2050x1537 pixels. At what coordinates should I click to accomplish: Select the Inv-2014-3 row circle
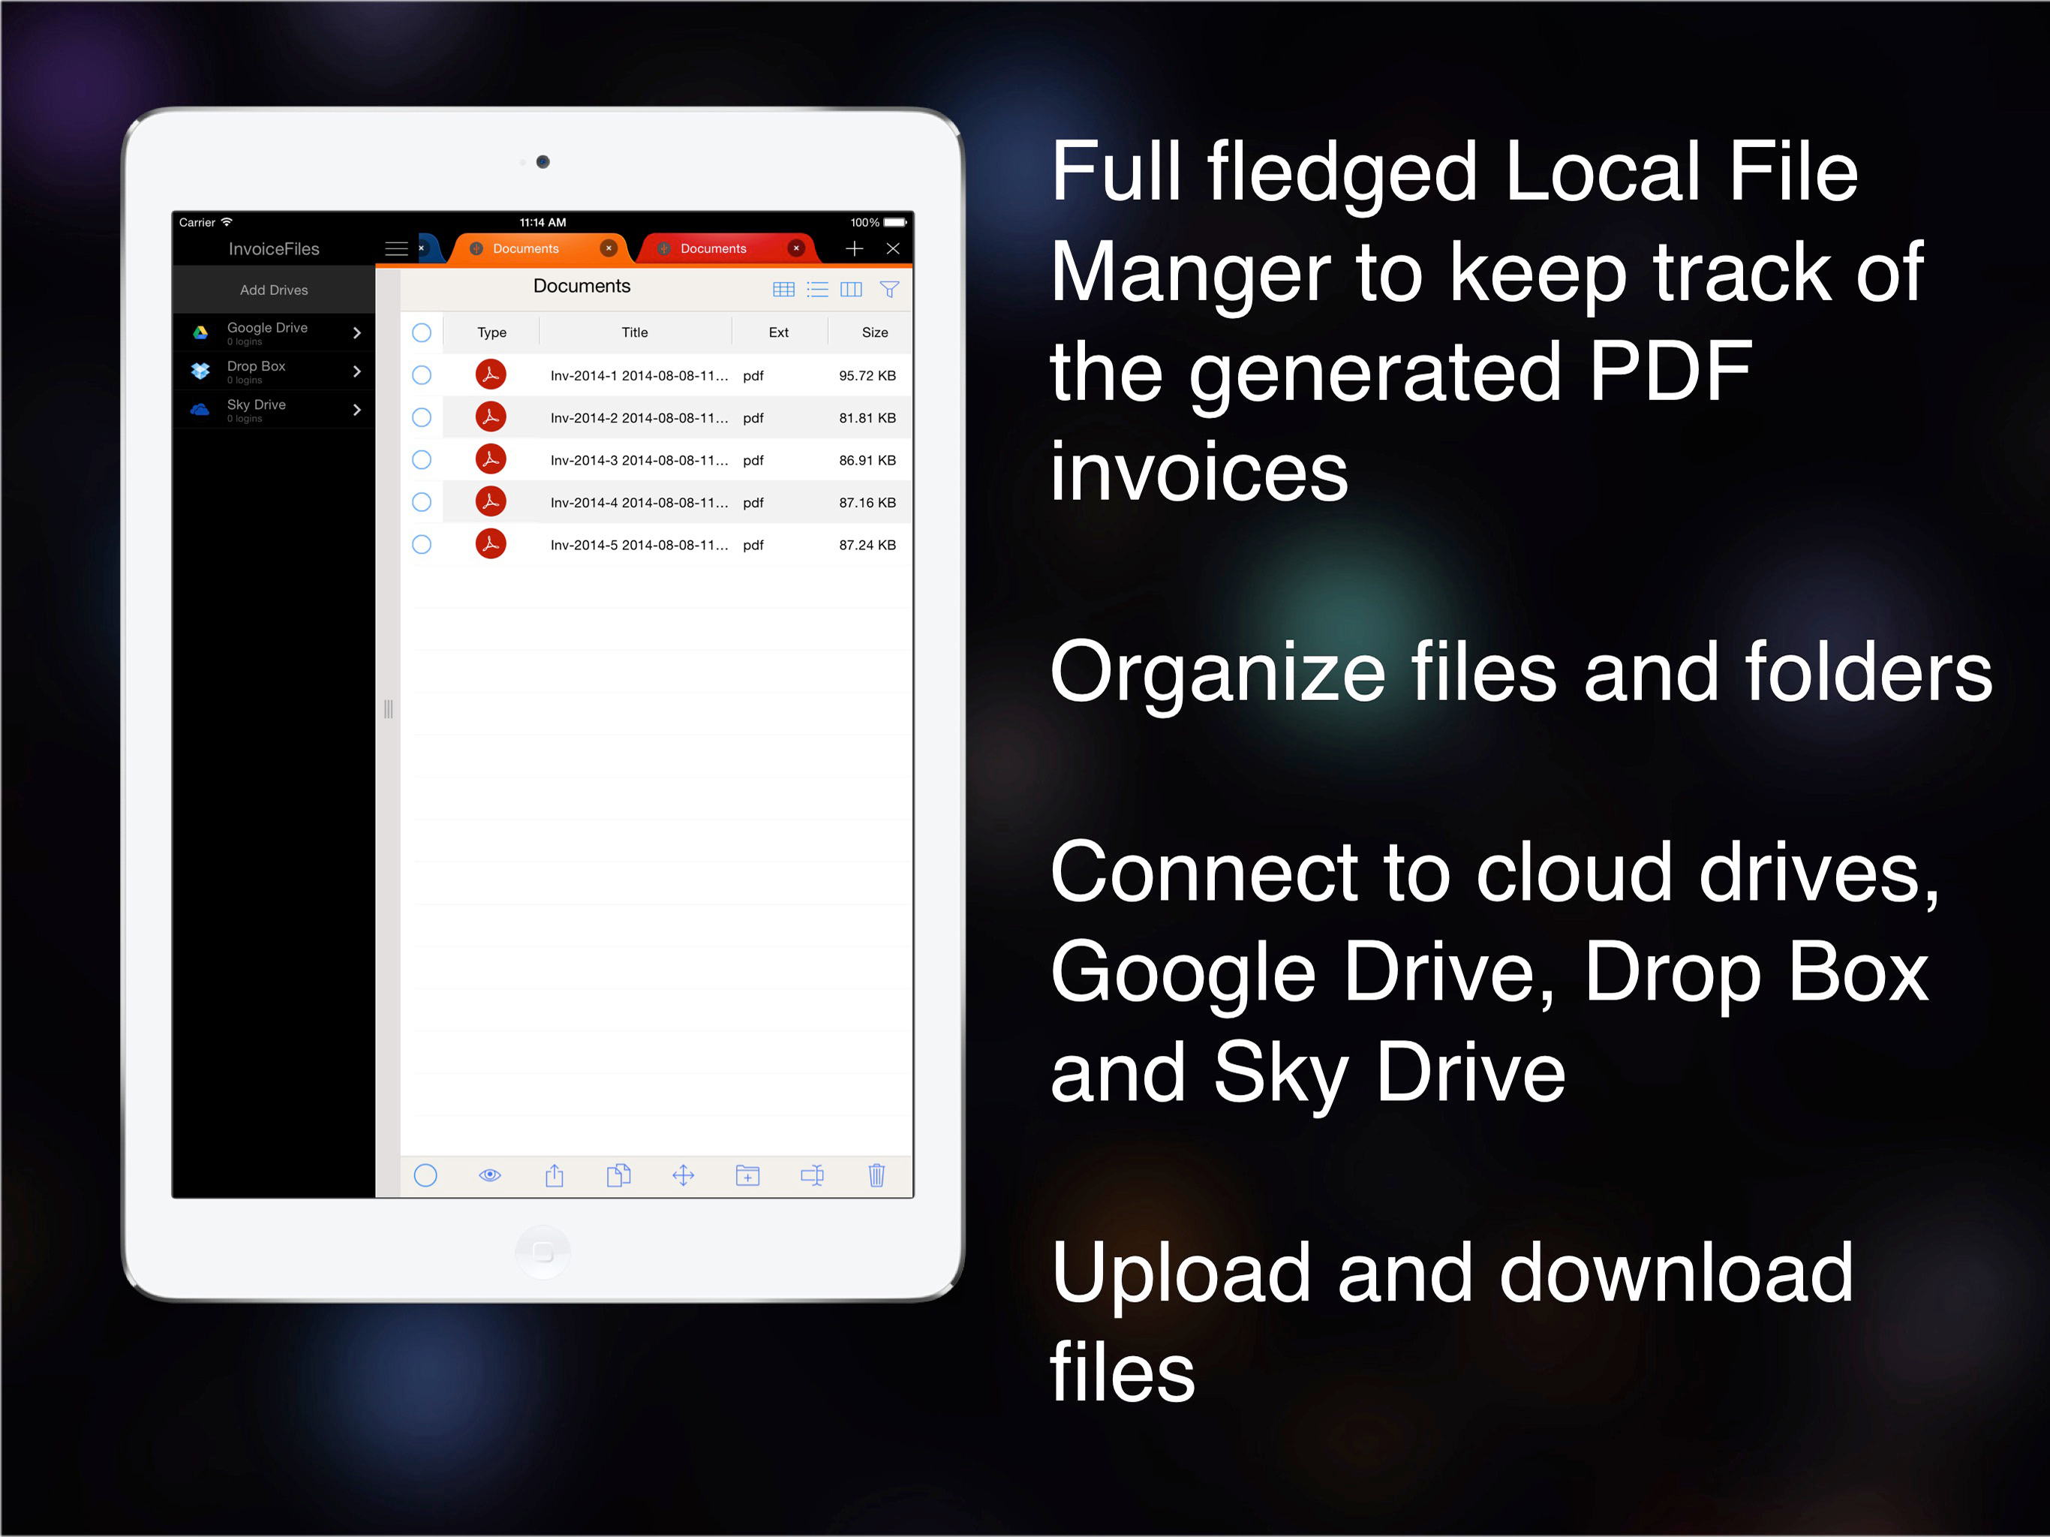[x=422, y=460]
